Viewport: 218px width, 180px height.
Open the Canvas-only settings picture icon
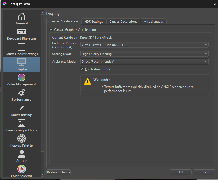22,123
